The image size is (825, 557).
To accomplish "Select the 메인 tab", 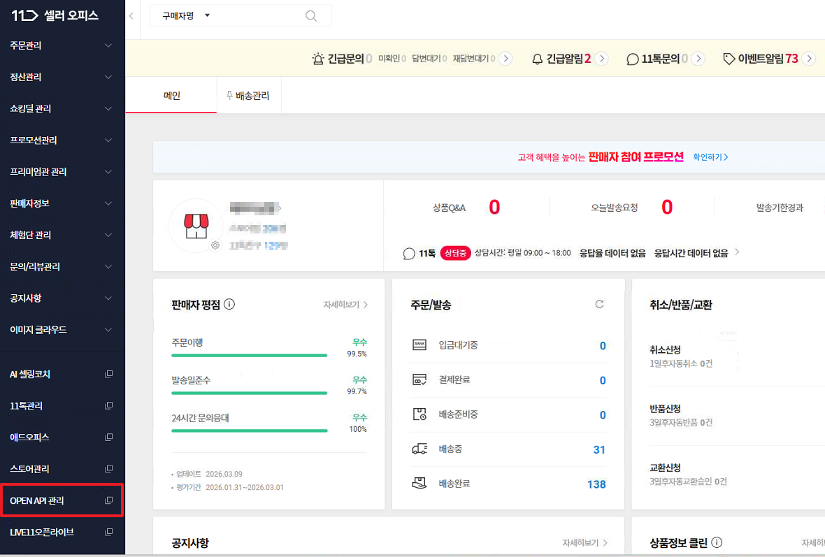I will click(x=171, y=96).
